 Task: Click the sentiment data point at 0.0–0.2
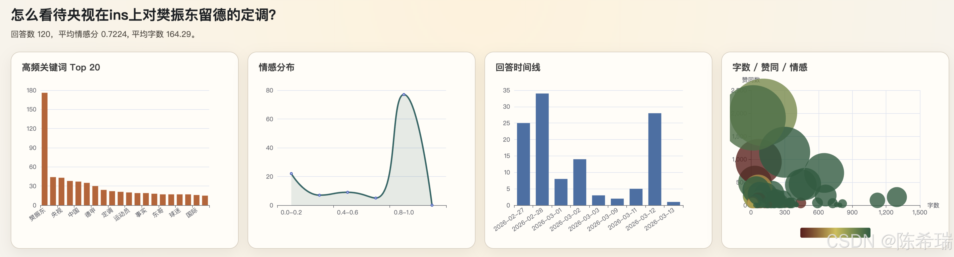pos(291,173)
